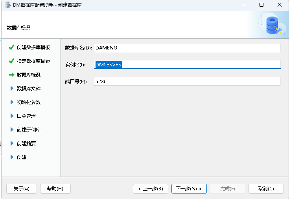Viewport: 289px width, 199px height.
Task: Click the blue triangle beside the 创建 step
Action: 12,157
